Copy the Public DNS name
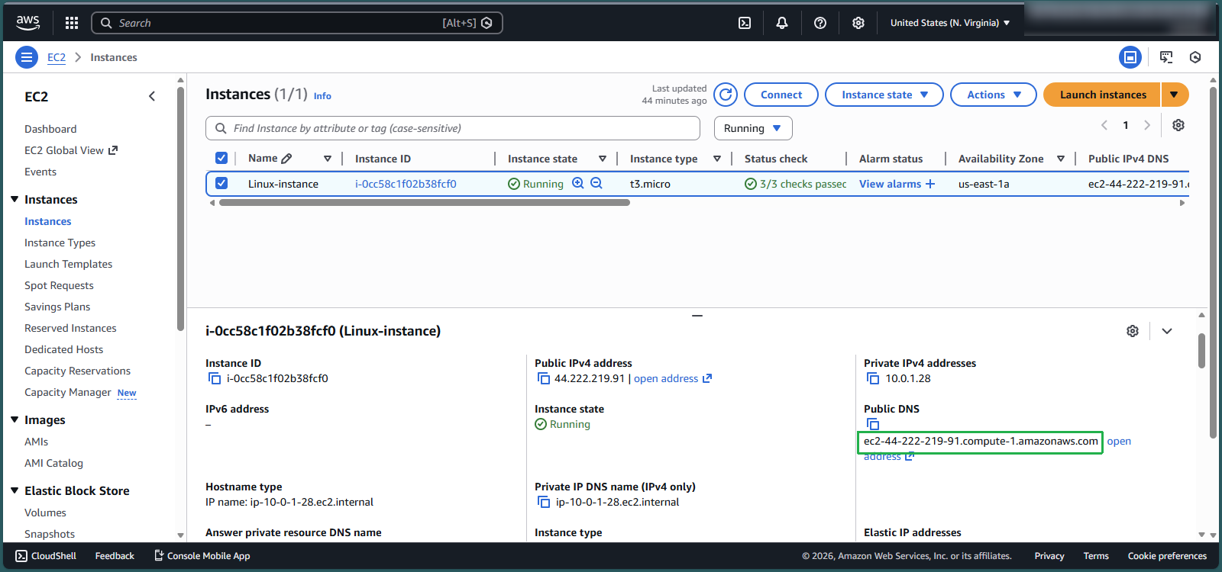The image size is (1222, 572). coord(873,424)
